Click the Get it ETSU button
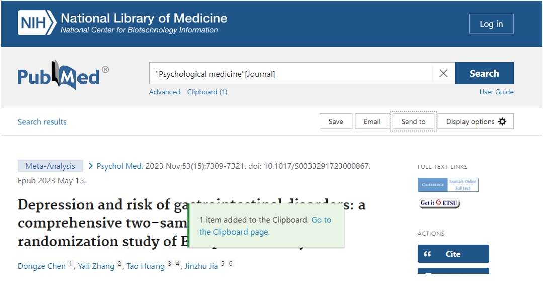 pyautogui.click(x=439, y=203)
